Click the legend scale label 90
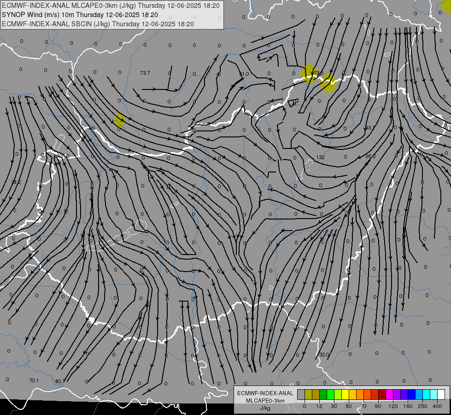Image resolution: width=451 pixels, height=415 pixels. pos(378,406)
